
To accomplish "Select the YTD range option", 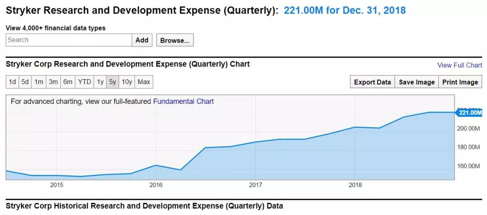I will coord(84,82).
